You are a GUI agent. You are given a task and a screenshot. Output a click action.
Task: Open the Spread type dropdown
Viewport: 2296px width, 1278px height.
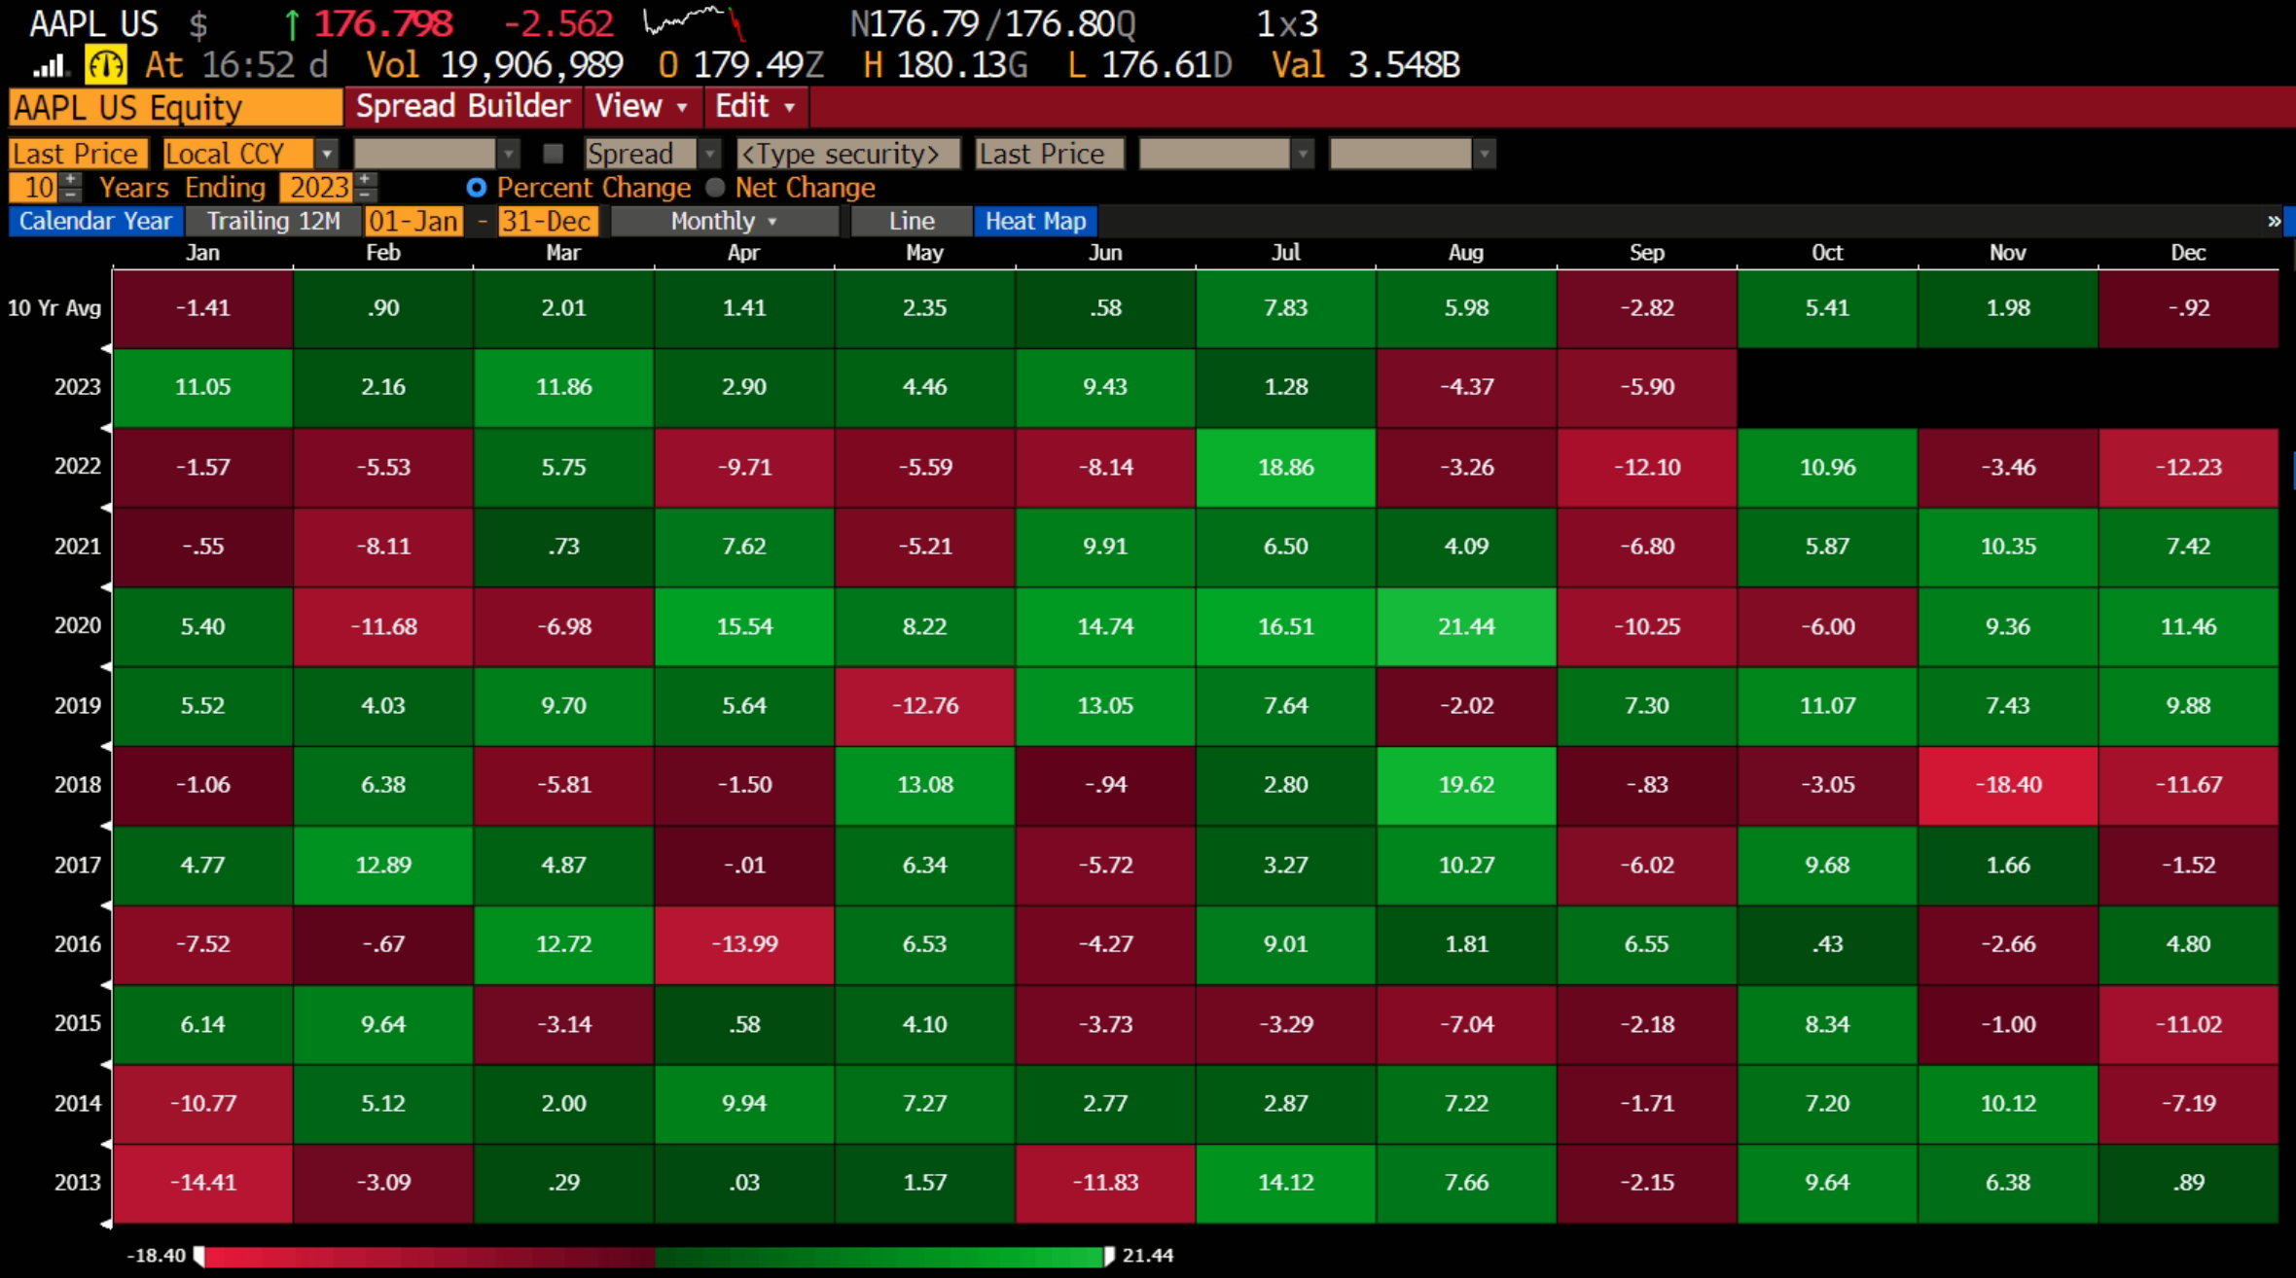711,153
